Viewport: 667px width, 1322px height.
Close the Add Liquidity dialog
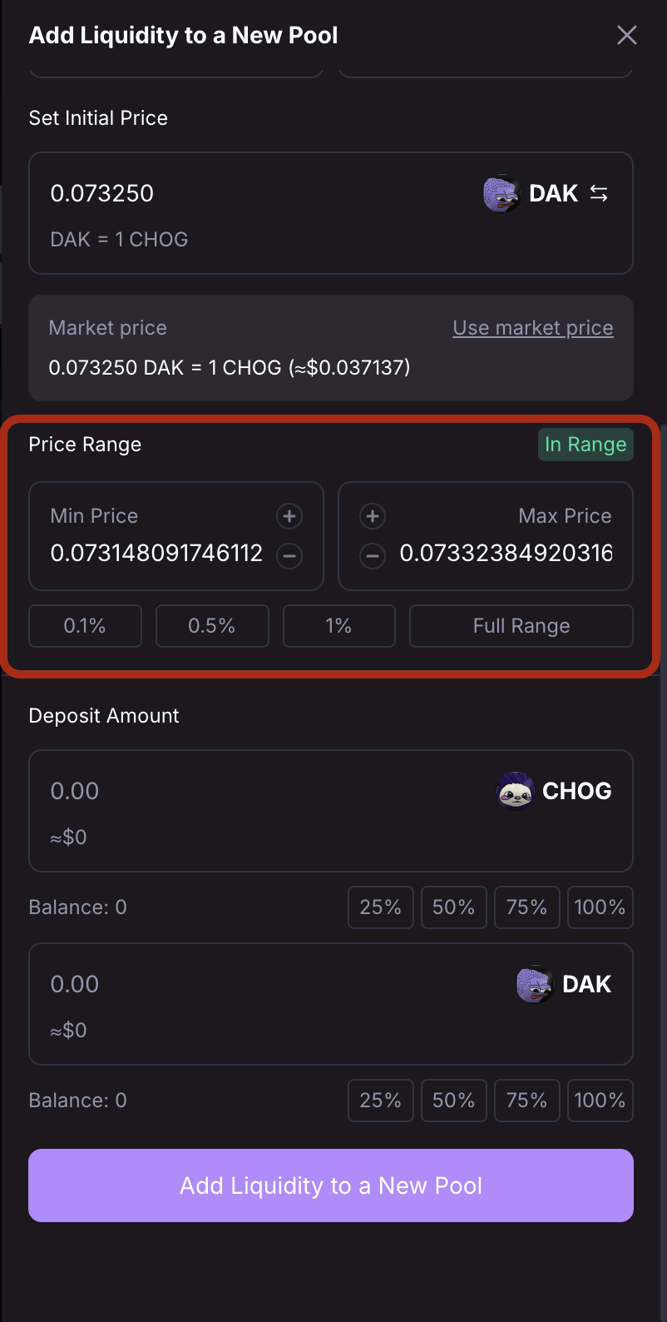pos(627,35)
